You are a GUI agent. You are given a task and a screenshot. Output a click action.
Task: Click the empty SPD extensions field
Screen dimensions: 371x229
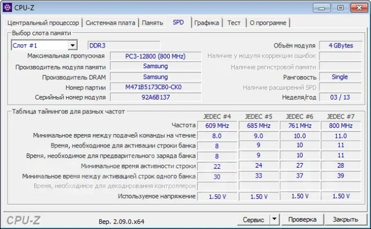340,87
